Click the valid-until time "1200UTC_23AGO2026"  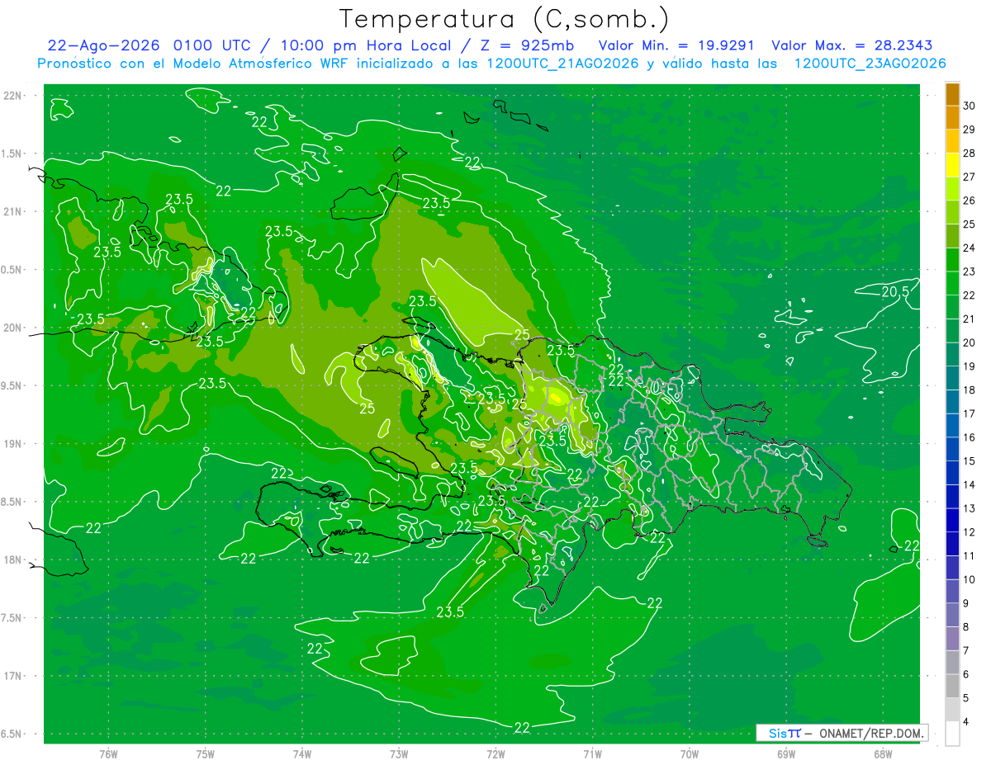870,64
